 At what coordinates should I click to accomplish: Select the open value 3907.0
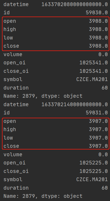[98, 121]
